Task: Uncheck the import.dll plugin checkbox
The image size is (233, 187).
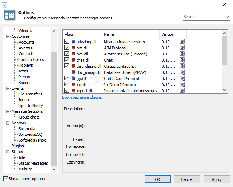Action: click(67, 90)
